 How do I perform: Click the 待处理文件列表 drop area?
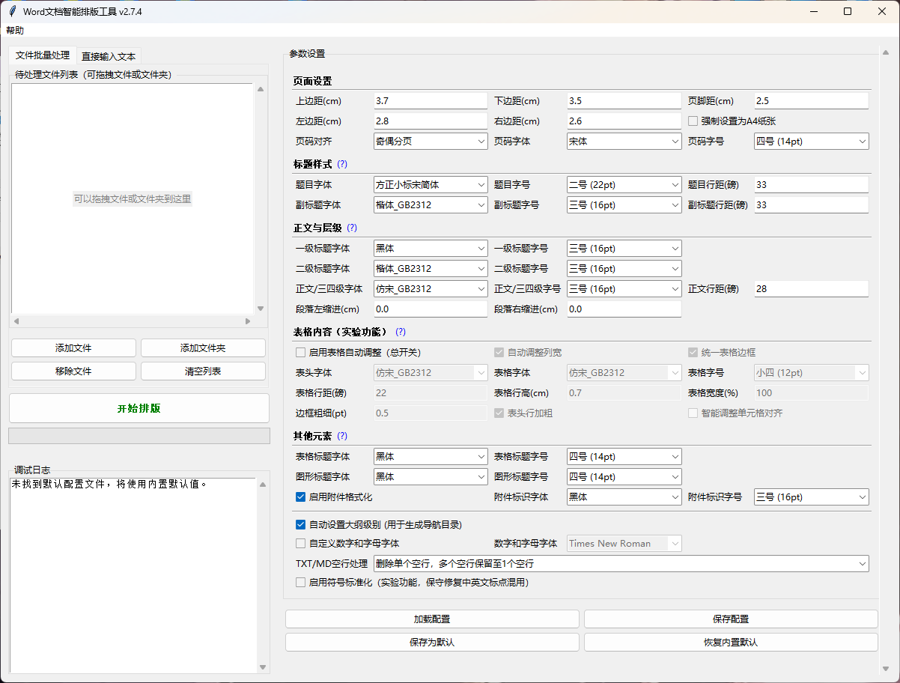point(132,198)
